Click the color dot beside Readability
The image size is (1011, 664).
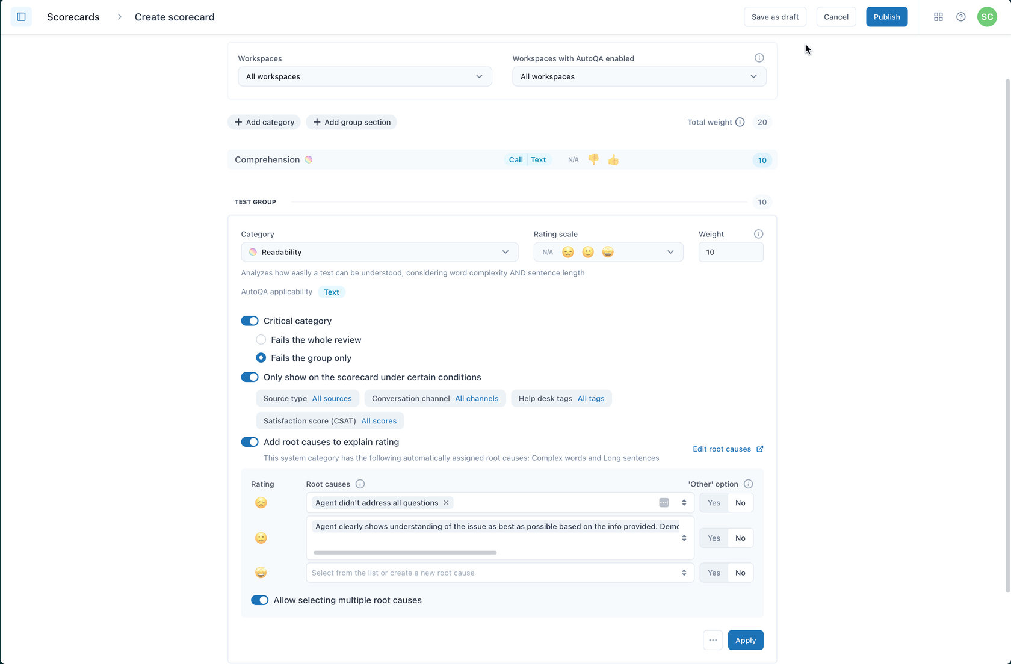pos(253,252)
